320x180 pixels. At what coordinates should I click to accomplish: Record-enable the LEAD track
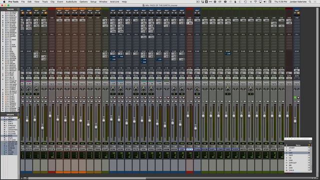click(38, 98)
